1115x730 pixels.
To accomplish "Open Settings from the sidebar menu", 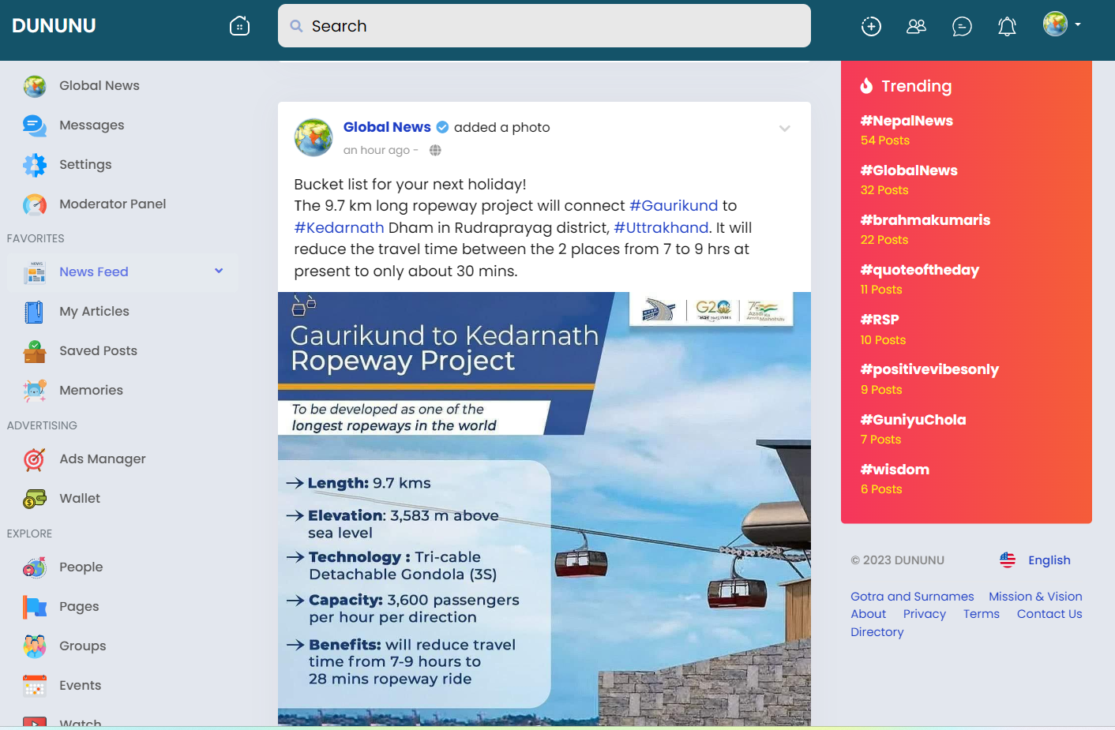I will click(x=85, y=165).
